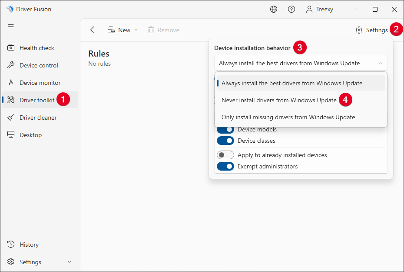This screenshot has width=404, height=272.
Task: Click the globe language icon
Action: [x=274, y=9]
